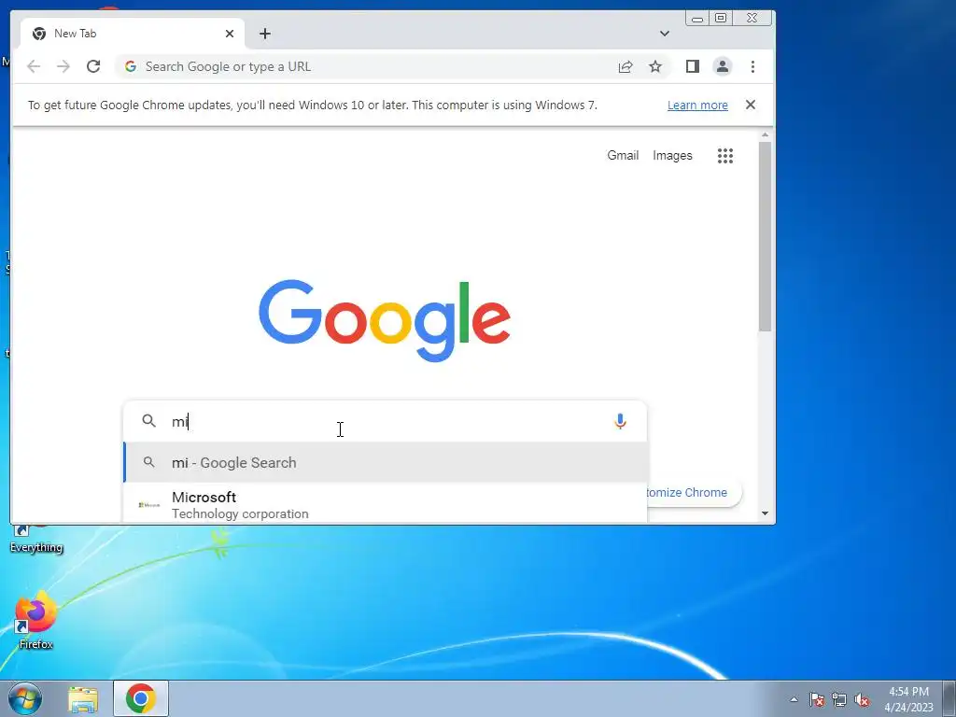Click the scrollbar down arrow
Screen dimensions: 956x717
(x=765, y=513)
